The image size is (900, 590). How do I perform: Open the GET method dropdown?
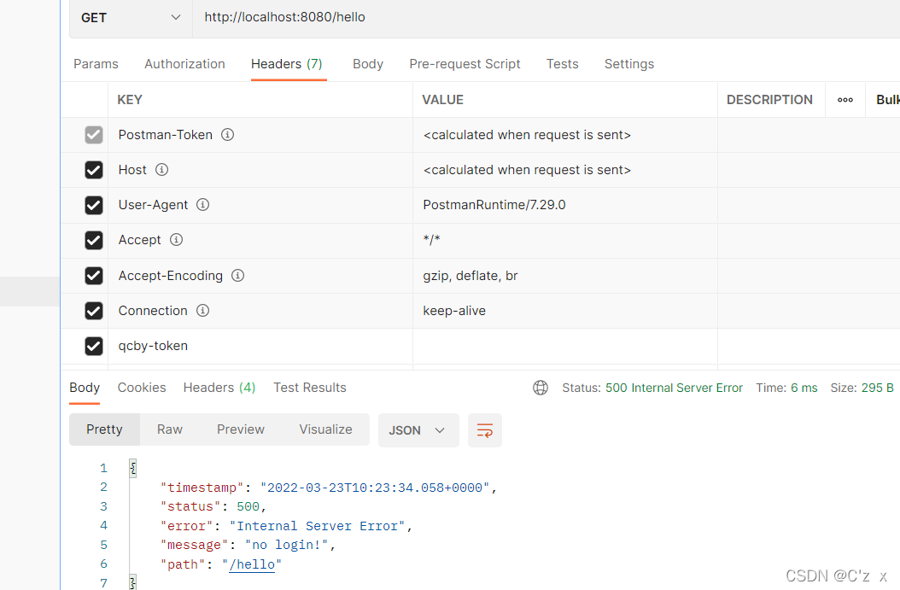(131, 17)
